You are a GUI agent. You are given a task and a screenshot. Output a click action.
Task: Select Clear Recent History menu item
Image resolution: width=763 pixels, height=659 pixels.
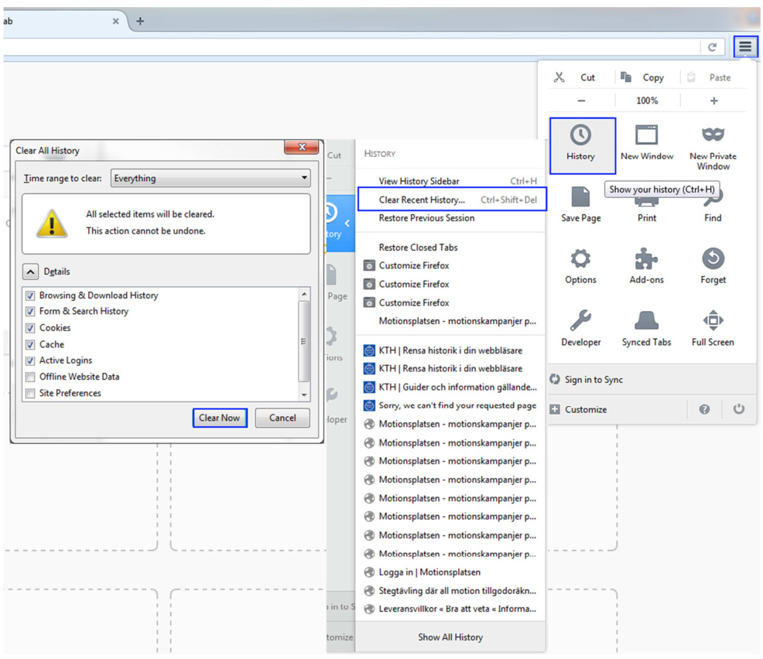point(422,200)
